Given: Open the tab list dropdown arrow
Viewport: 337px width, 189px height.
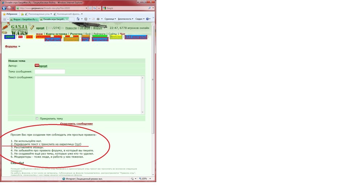Looking at the screenshot, I should click(8, 19).
